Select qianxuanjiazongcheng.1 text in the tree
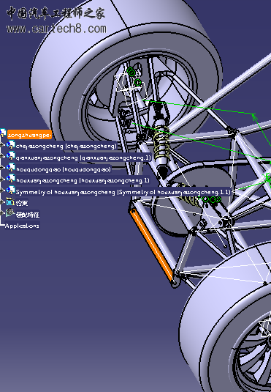 pos(83,158)
